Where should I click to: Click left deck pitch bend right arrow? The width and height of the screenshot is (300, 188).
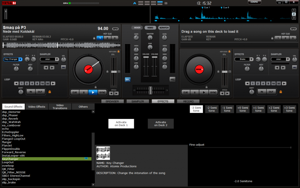(x=116, y=93)
